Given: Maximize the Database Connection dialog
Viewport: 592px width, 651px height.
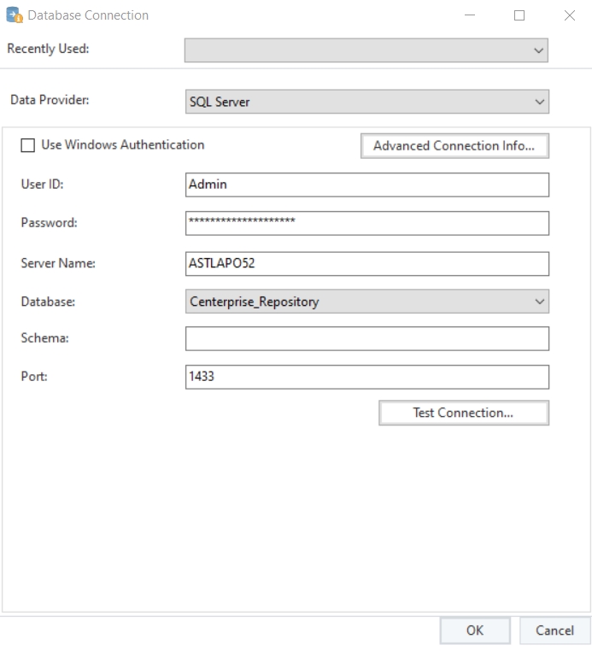Looking at the screenshot, I should 519,15.
